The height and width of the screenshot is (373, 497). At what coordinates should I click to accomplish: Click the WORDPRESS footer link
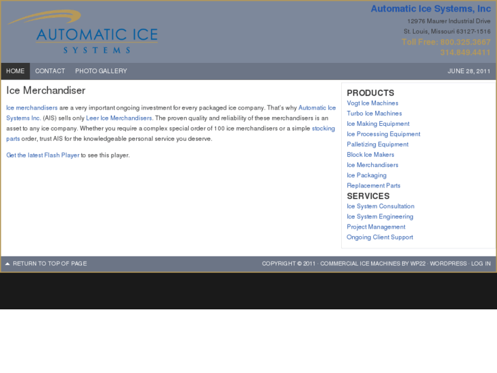tap(448, 263)
